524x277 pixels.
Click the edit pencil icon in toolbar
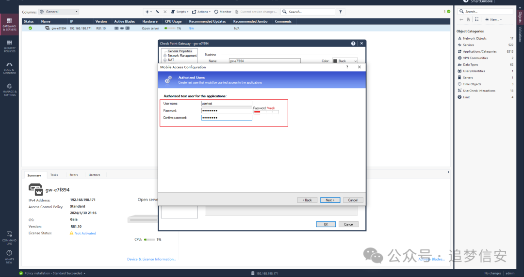point(157,12)
